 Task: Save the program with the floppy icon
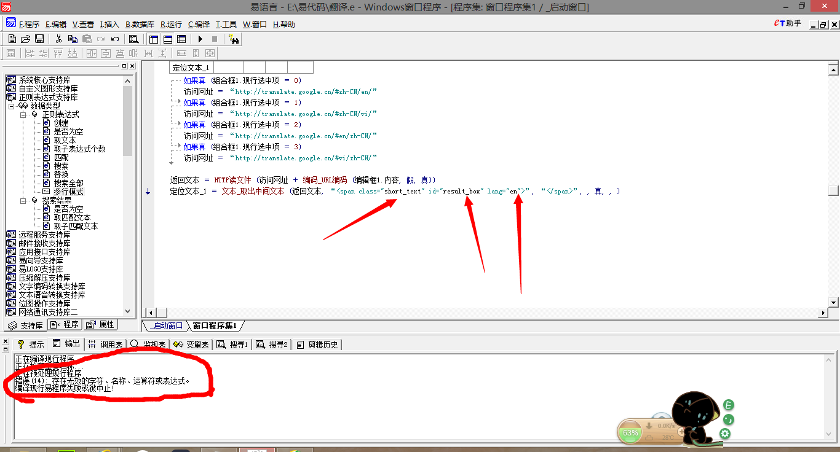point(39,39)
